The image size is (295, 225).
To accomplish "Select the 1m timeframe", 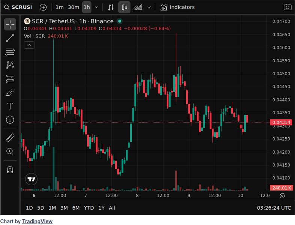I will click(x=59, y=7).
